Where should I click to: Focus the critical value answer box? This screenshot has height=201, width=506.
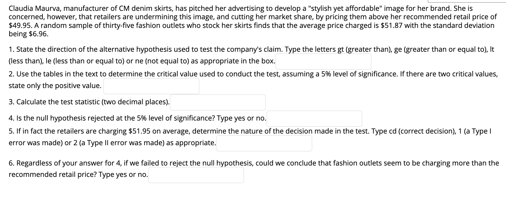click(x=151, y=86)
